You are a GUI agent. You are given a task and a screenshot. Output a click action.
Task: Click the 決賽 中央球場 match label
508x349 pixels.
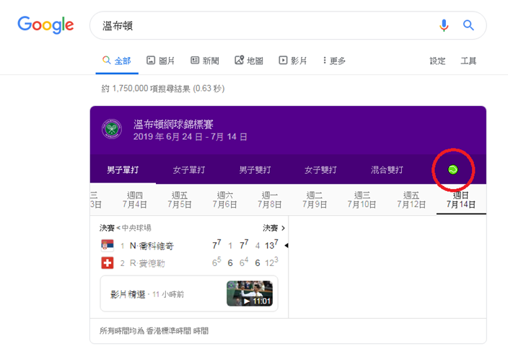[x=126, y=228]
